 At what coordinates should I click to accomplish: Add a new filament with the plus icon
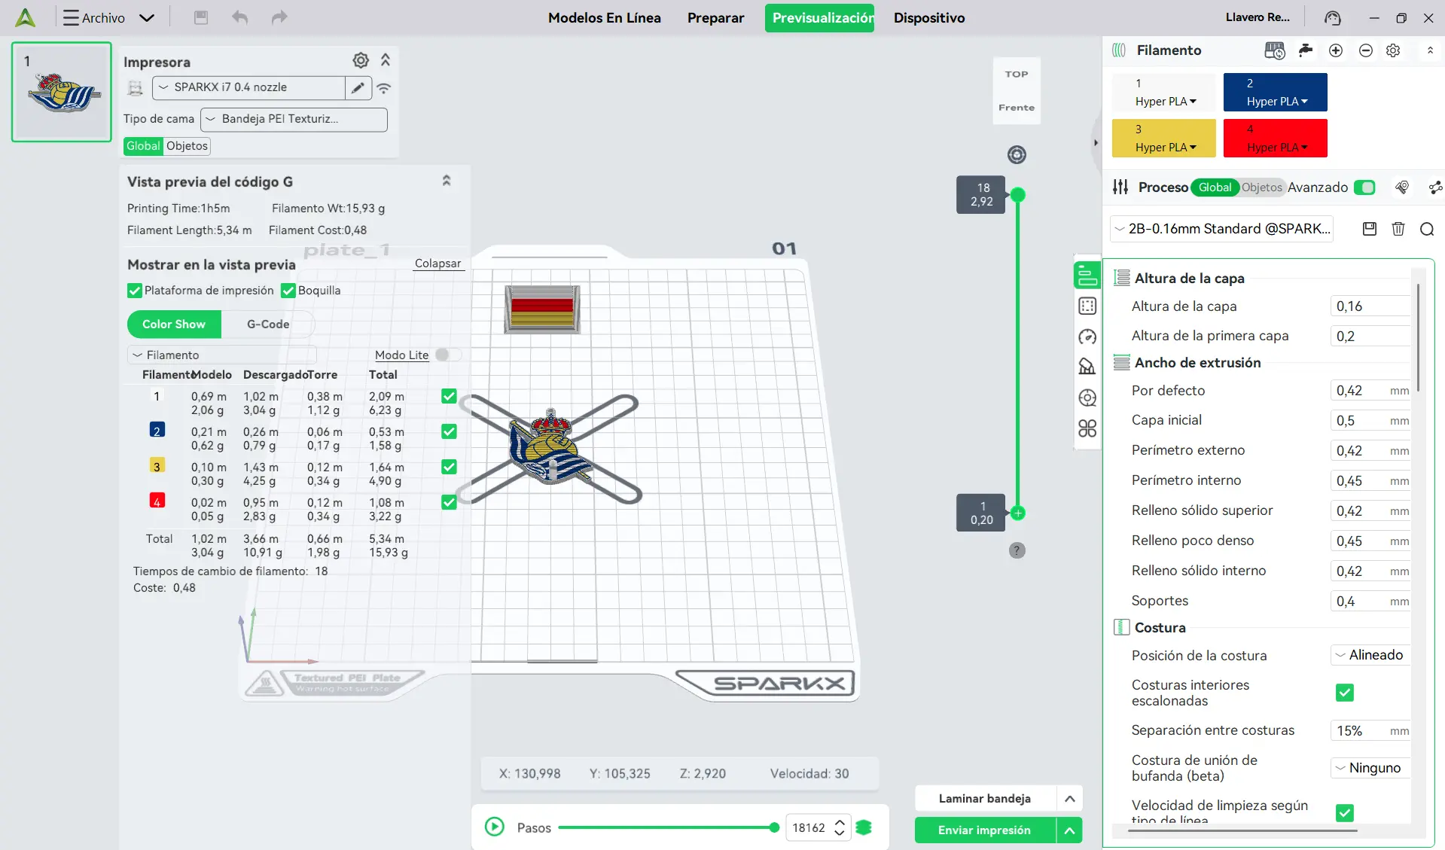[1336, 50]
